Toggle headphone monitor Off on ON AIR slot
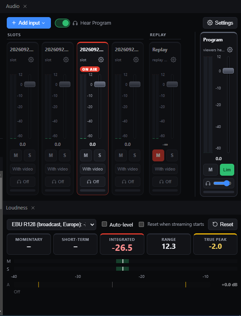 (x=93, y=182)
